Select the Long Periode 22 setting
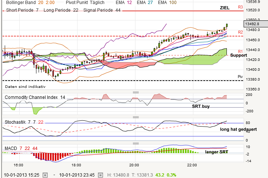268x178 pixels. point(61,10)
